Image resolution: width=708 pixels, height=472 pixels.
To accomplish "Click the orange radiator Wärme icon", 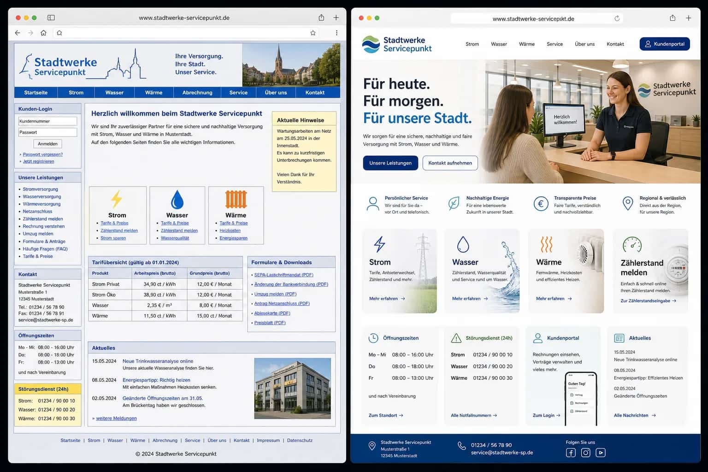I will point(236,199).
